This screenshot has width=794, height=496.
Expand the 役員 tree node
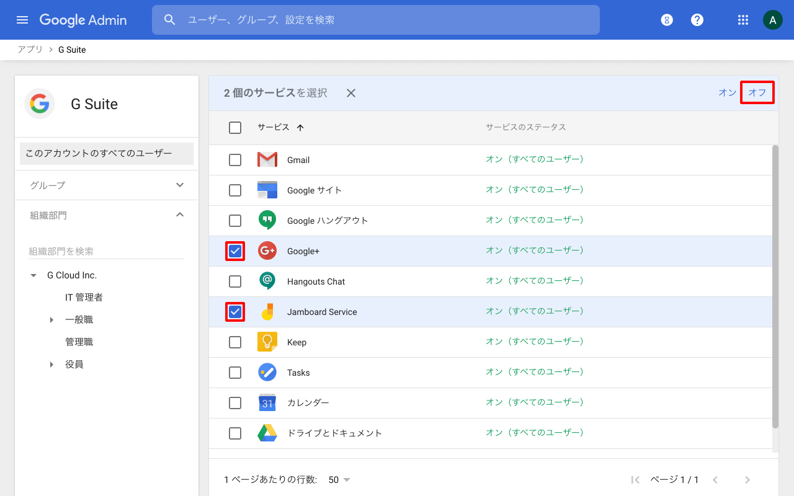(52, 365)
